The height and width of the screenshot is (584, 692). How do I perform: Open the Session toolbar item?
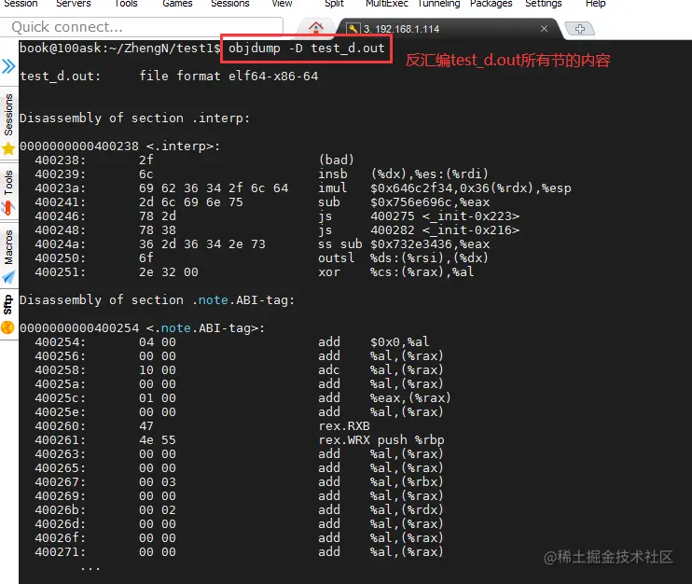click(x=21, y=4)
